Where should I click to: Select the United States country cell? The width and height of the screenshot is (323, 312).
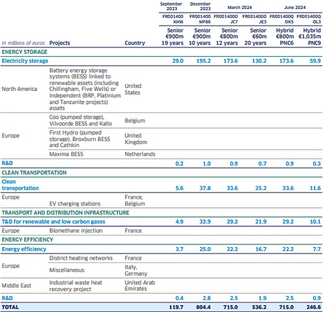pyautogui.click(x=132, y=89)
